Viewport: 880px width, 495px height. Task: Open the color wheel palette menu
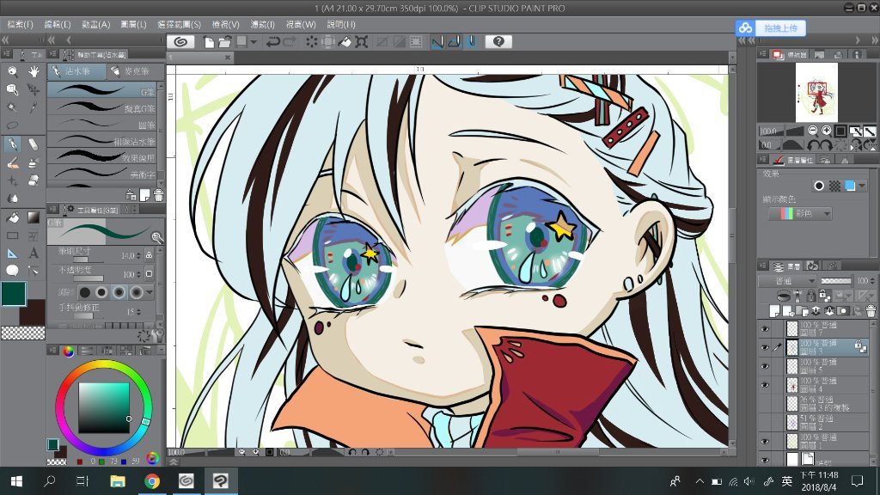pos(52,351)
